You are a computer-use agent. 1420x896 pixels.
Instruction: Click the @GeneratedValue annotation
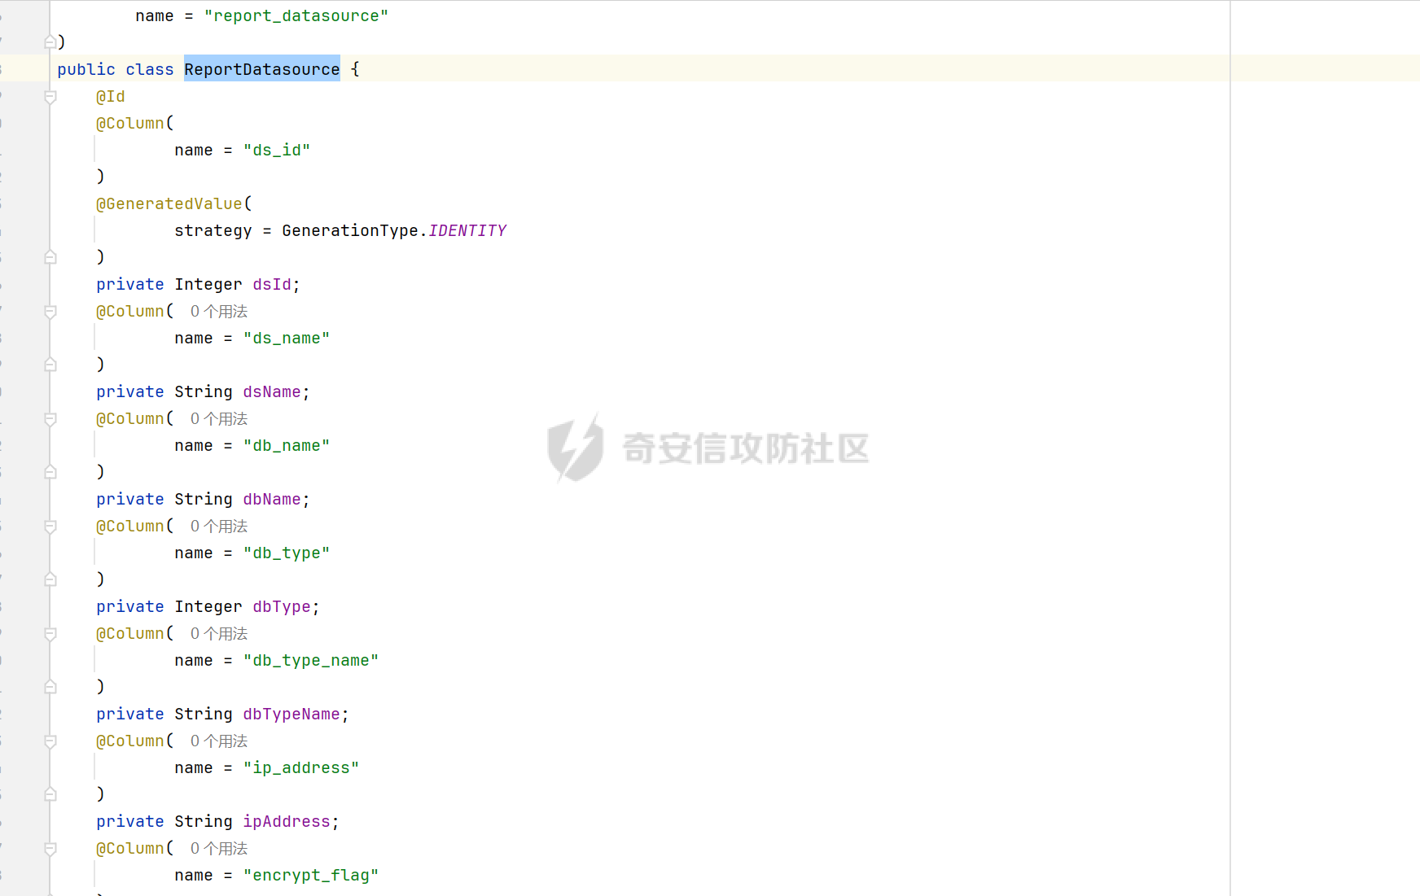coord(169,204)
